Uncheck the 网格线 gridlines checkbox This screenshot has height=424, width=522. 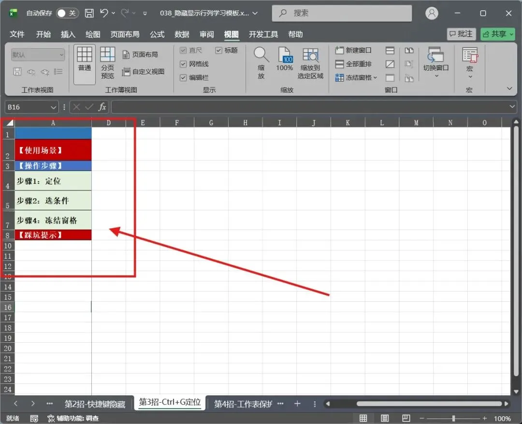183,64
